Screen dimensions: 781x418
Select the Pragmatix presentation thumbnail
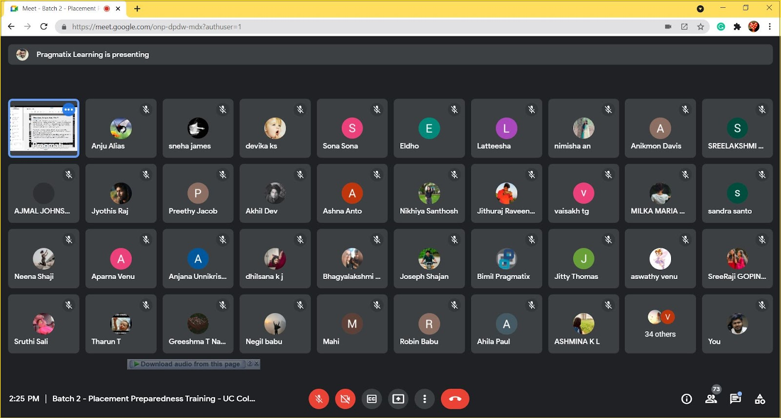[x=44, y=128]
